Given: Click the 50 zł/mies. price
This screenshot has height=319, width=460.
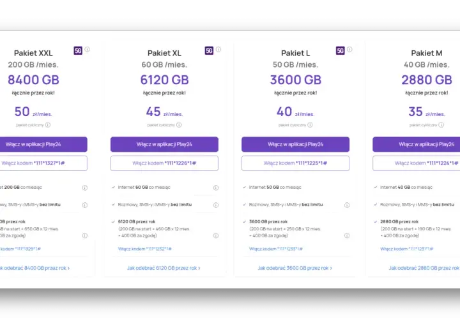Looking at the screenshot, I should (x=33, y=112).
